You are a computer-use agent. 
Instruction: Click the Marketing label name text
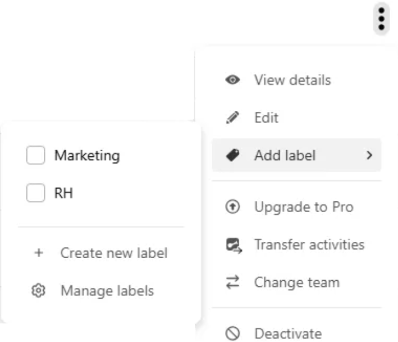(x=87, y=156)
